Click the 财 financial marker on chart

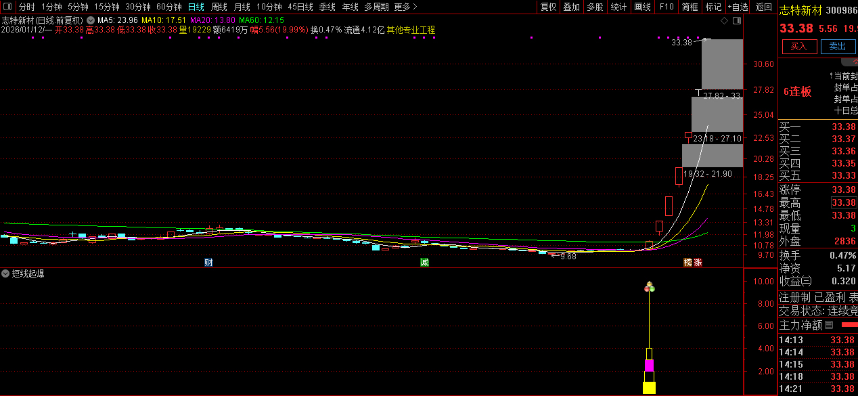coord(208,262)
